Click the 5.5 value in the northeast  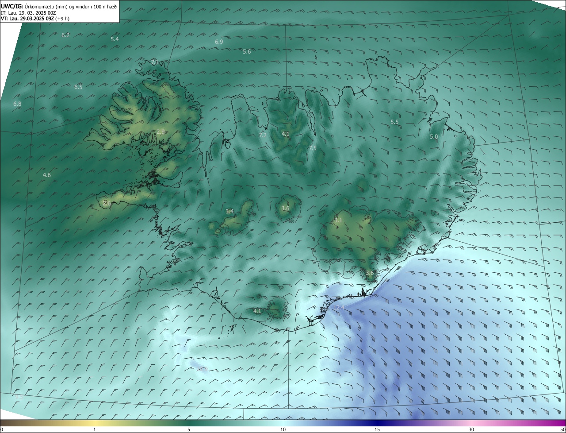coord(394,122)
